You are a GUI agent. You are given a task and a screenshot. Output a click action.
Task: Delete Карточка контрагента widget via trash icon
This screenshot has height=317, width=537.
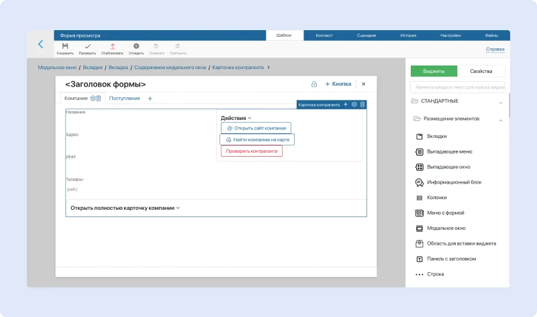tap(362, 105)
